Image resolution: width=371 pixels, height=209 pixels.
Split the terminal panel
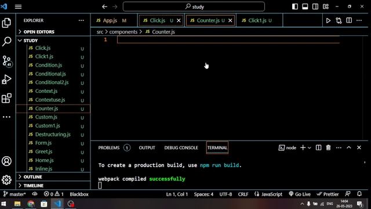tap(318, 148)
